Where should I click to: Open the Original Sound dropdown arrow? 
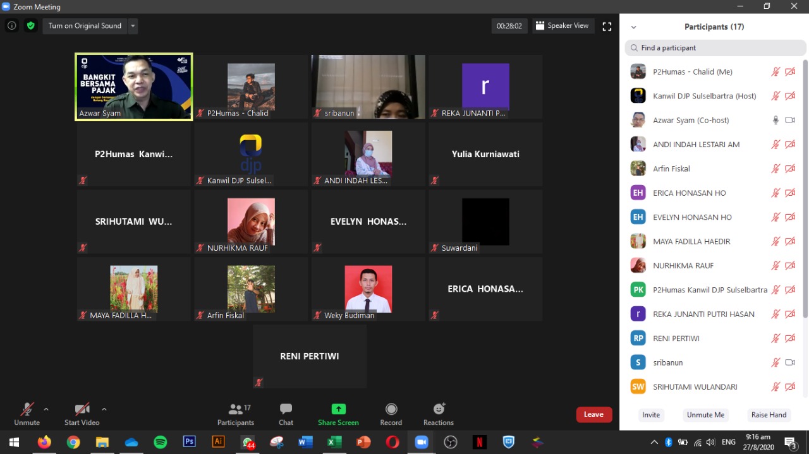(133, 26)
